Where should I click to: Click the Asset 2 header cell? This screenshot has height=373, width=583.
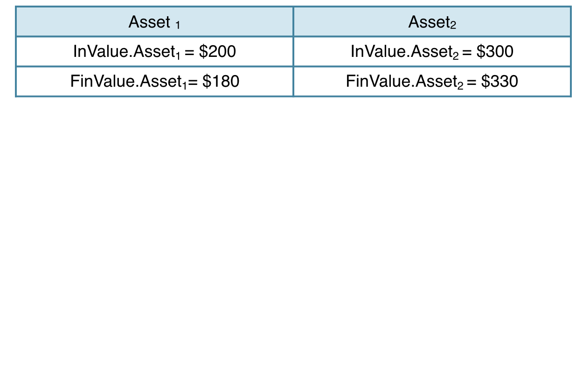pyautogui.click(x=432, y=21)
